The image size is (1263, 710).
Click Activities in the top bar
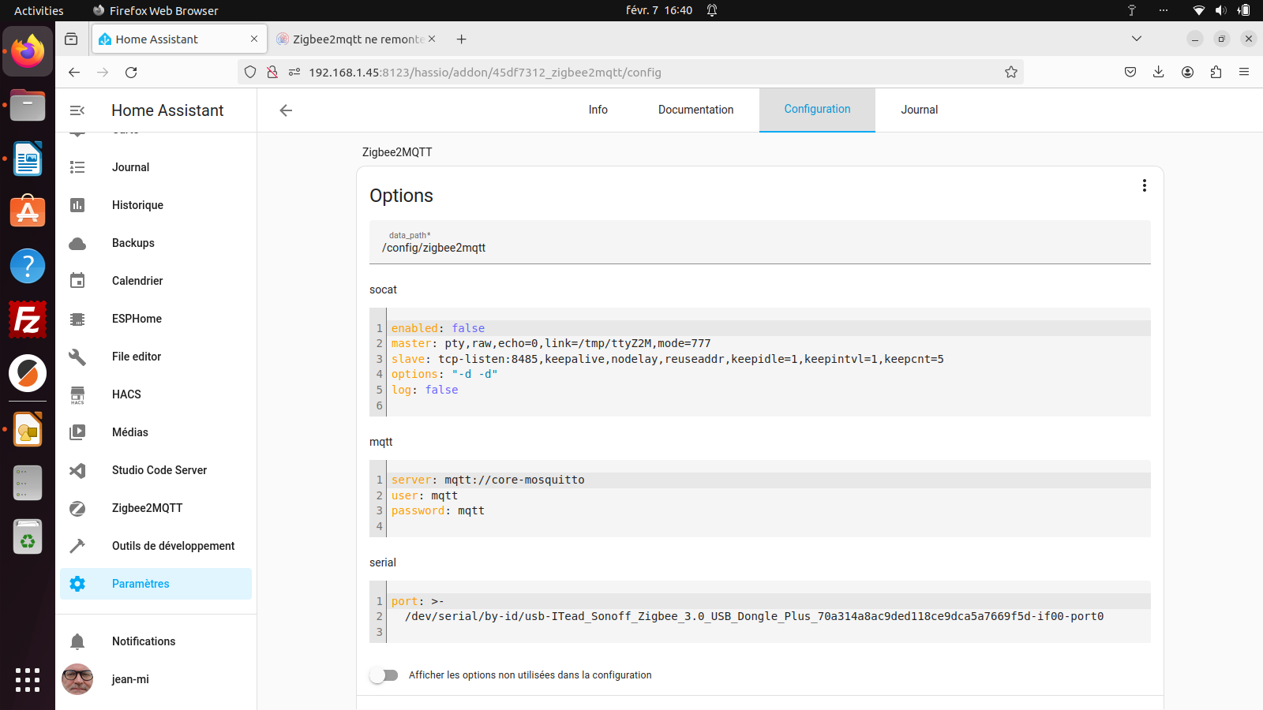[39, 10]
